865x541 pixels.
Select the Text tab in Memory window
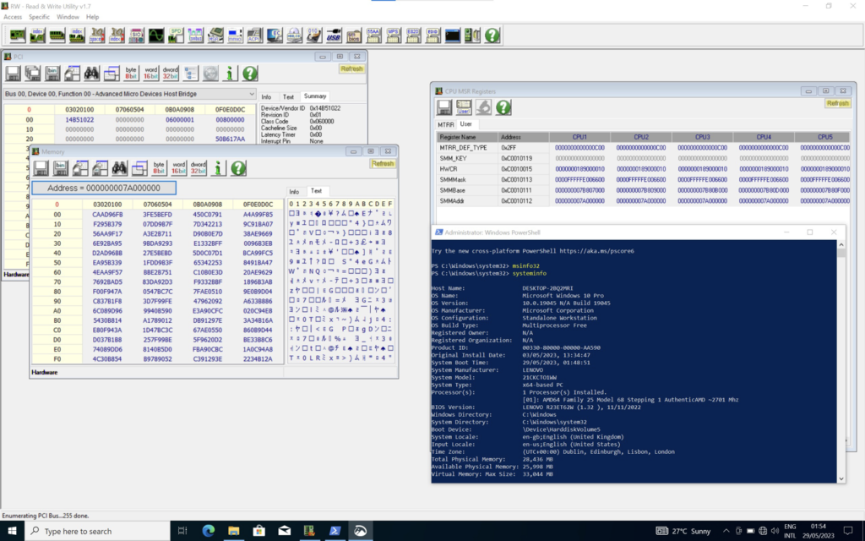click(x=316, y=191)
